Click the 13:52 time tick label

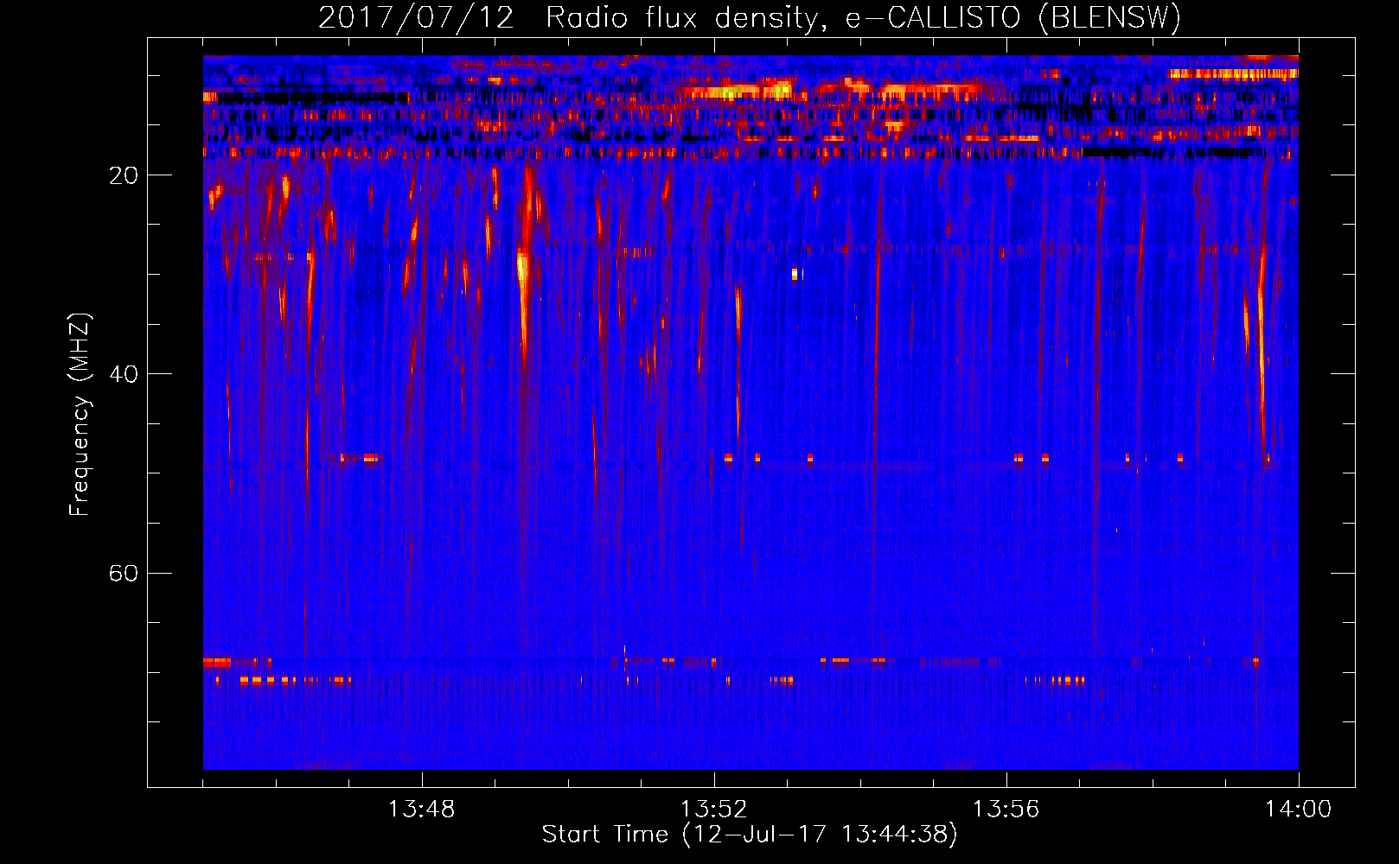(x=713, y=810)
